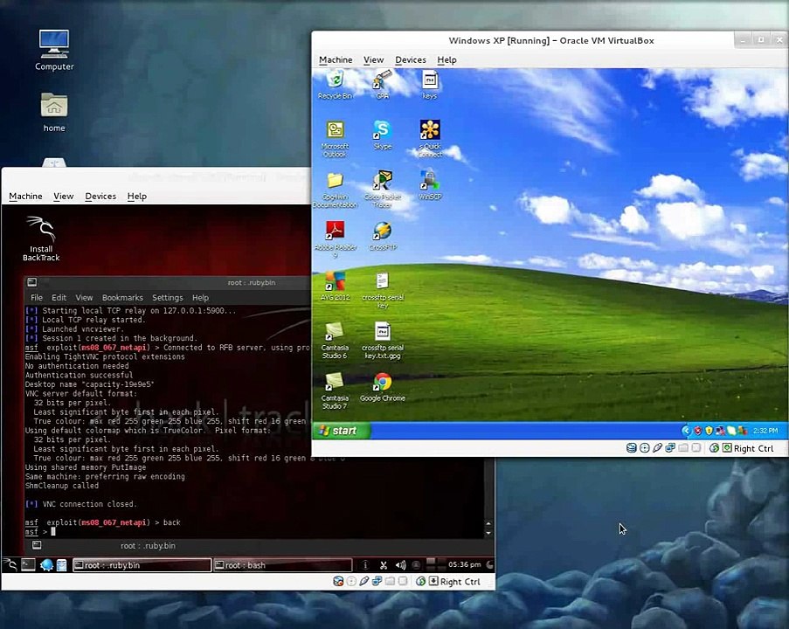
Task: Launch Skype on the XP desktop
Action: pos(383,135)
